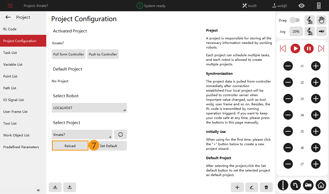Viewport: 329px width, 194px height.
Task: Select IO Signal List in sidebar
Action: tap(13, 100)
